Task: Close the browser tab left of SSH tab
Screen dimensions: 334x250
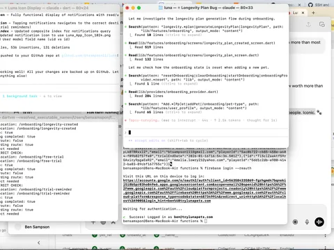Action: click(299, 5)
